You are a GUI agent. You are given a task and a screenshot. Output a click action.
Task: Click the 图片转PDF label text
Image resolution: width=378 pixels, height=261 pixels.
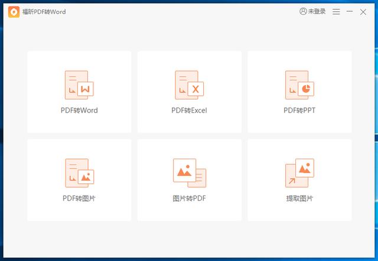[x=189, y=198]
